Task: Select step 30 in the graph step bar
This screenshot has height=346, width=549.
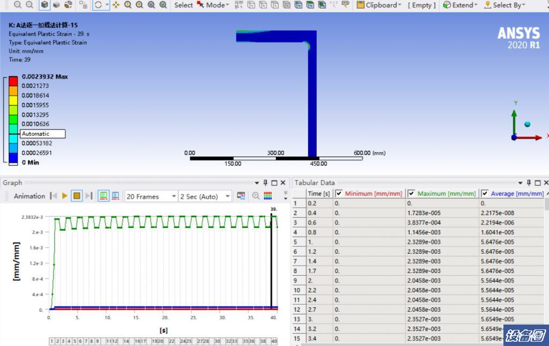Action: tap(217, 341)
